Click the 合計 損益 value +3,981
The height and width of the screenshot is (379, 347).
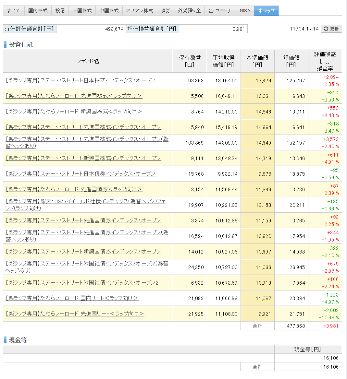(331, 326)
